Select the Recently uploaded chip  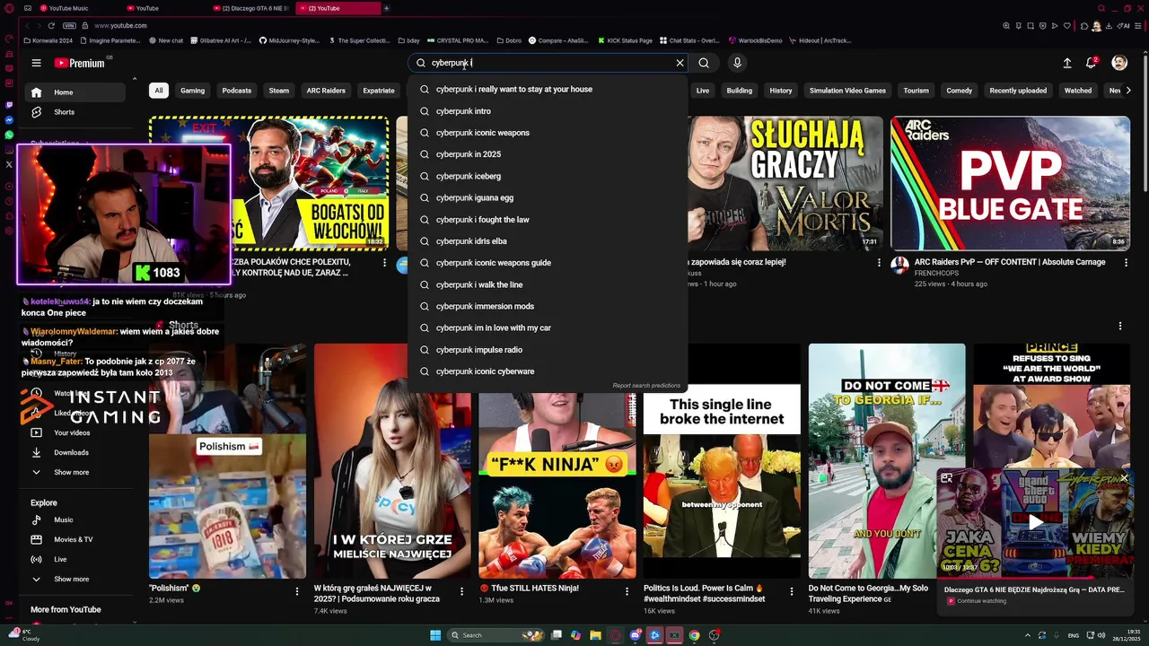(x=1018, y=91)
